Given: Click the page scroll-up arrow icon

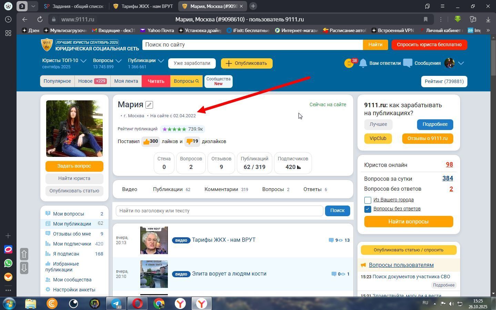Looking at the screenshot, I should (24, 254).
